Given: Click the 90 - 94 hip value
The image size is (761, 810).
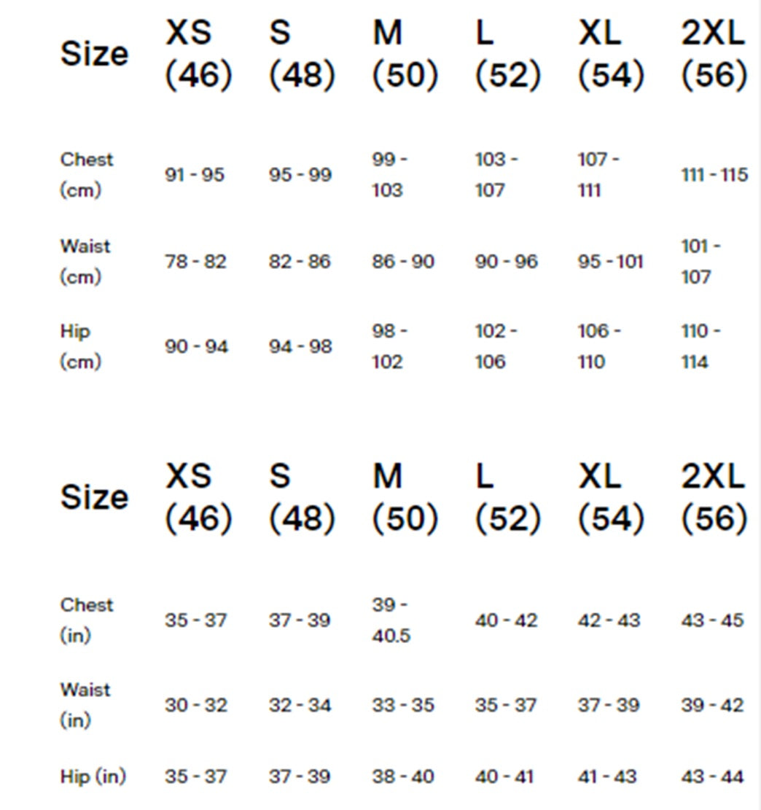Looking at the screenshot, I should click(x=196, y=346).
